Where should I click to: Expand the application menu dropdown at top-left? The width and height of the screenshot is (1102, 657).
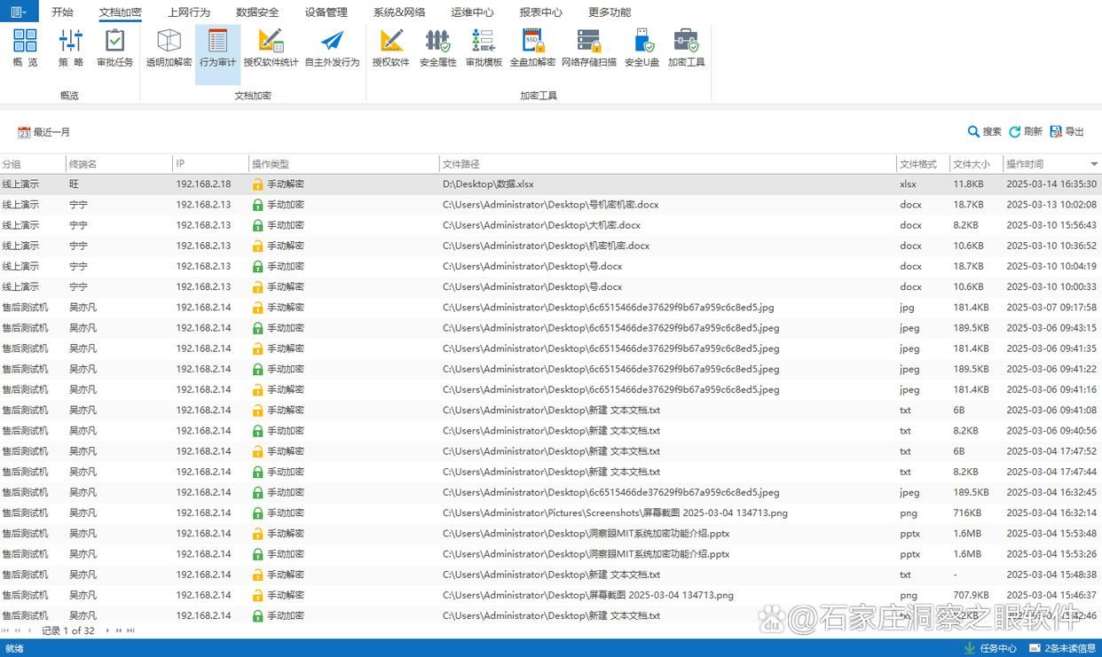click(19, 12)
